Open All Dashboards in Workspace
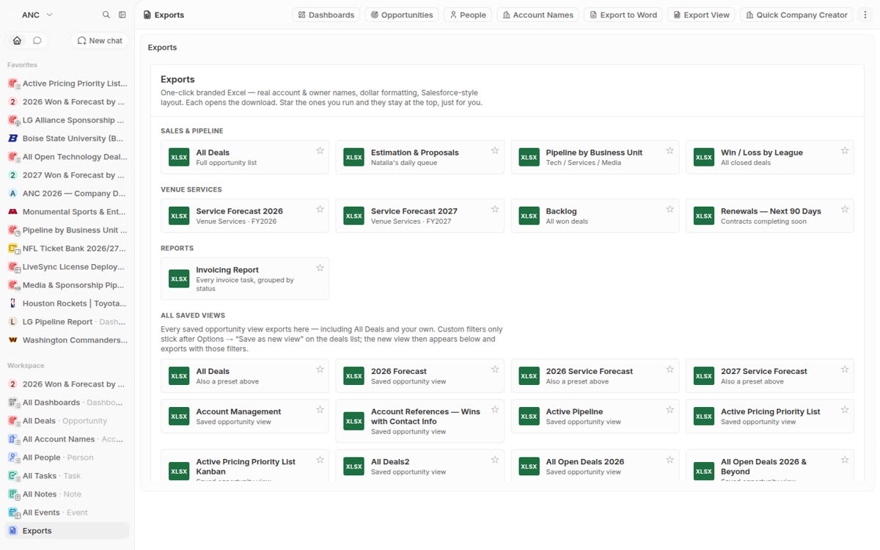 67,403
